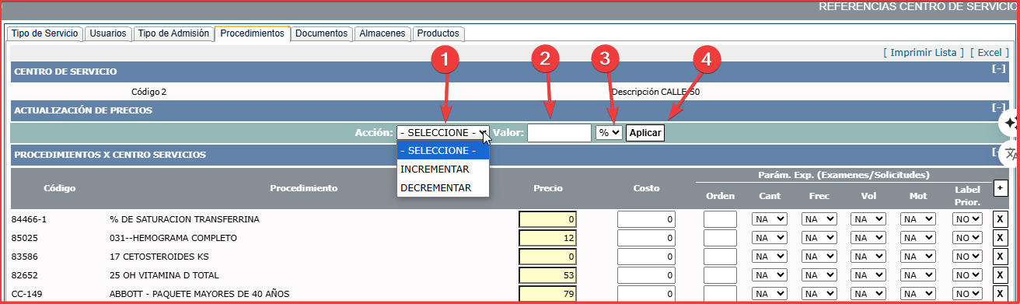
Task: Open the Acción dropdown
Action: [443, 133]
